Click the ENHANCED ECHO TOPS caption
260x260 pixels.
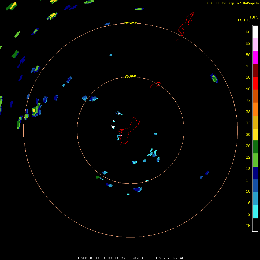101,258
